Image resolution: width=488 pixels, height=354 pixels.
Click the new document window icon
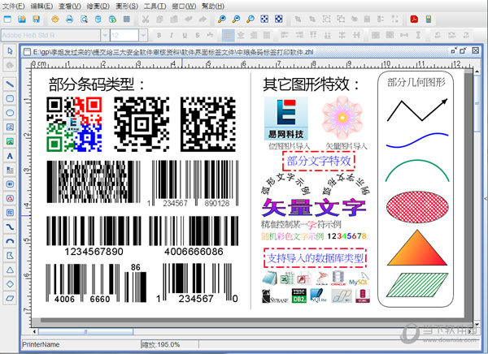(x=7, y=19)
